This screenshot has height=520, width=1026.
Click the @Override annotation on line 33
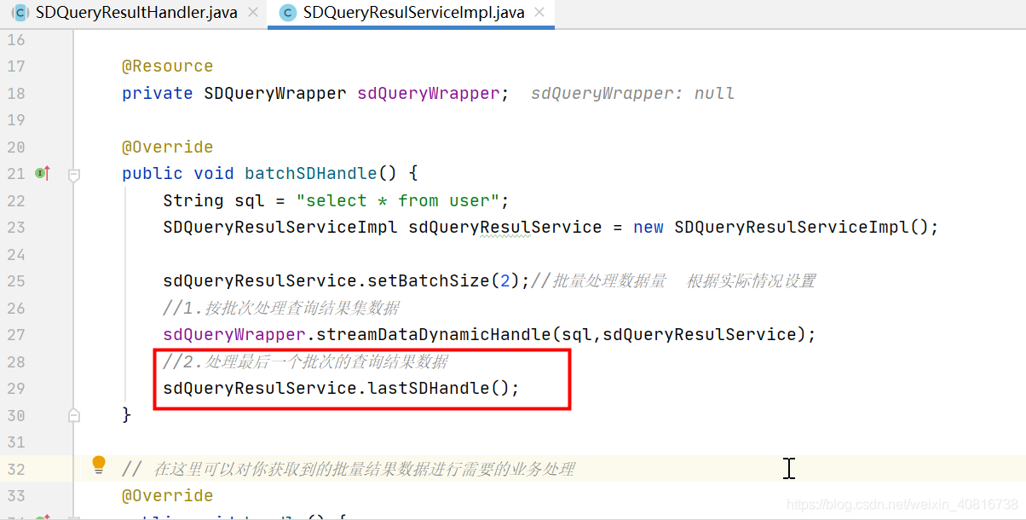[x=167, y=495]
